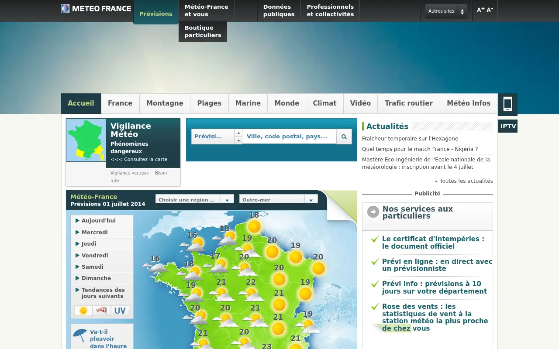Open Prévi Info 10 jours link
This screenshot has height=349, width=559.
(x=435, y=287)
